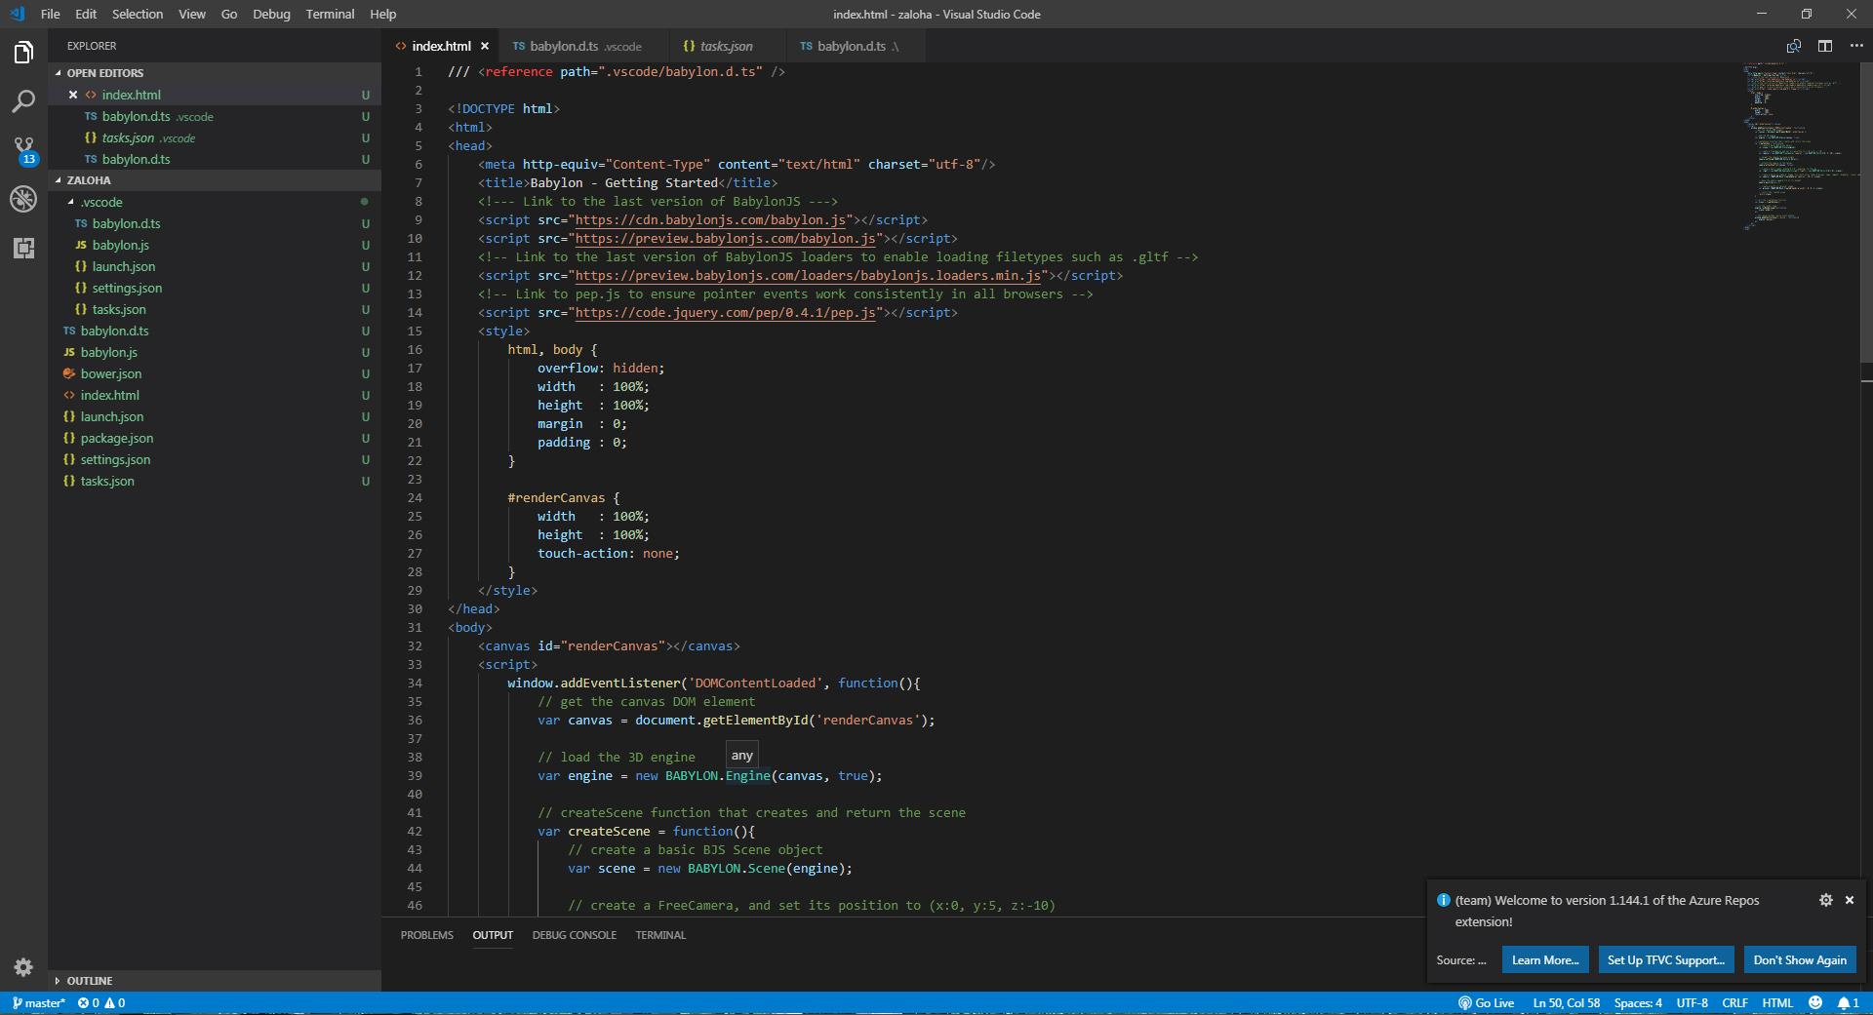The width and height of the screenshot is (1873, 1015).
Task: Close index.html in Open Editors list
Action: point(73,95)
